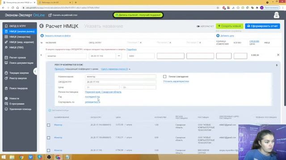Viewport: 286px width, 160px height.
Task: Click the Реестр закупок sidebar icon
Action: 6,78
